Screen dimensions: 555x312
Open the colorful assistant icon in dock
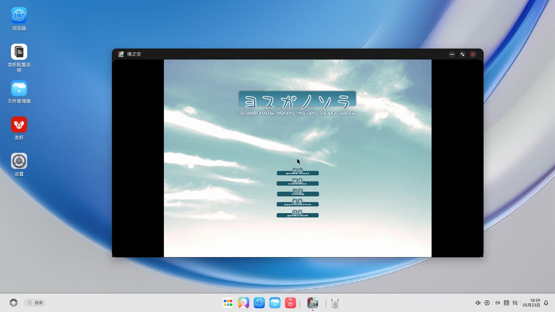coord(244,303)
